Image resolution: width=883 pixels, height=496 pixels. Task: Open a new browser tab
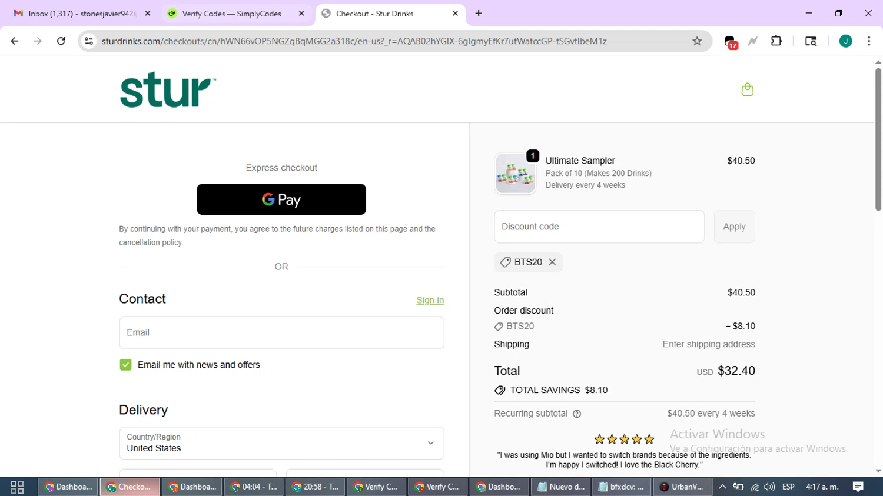click(x=479, y=14)
